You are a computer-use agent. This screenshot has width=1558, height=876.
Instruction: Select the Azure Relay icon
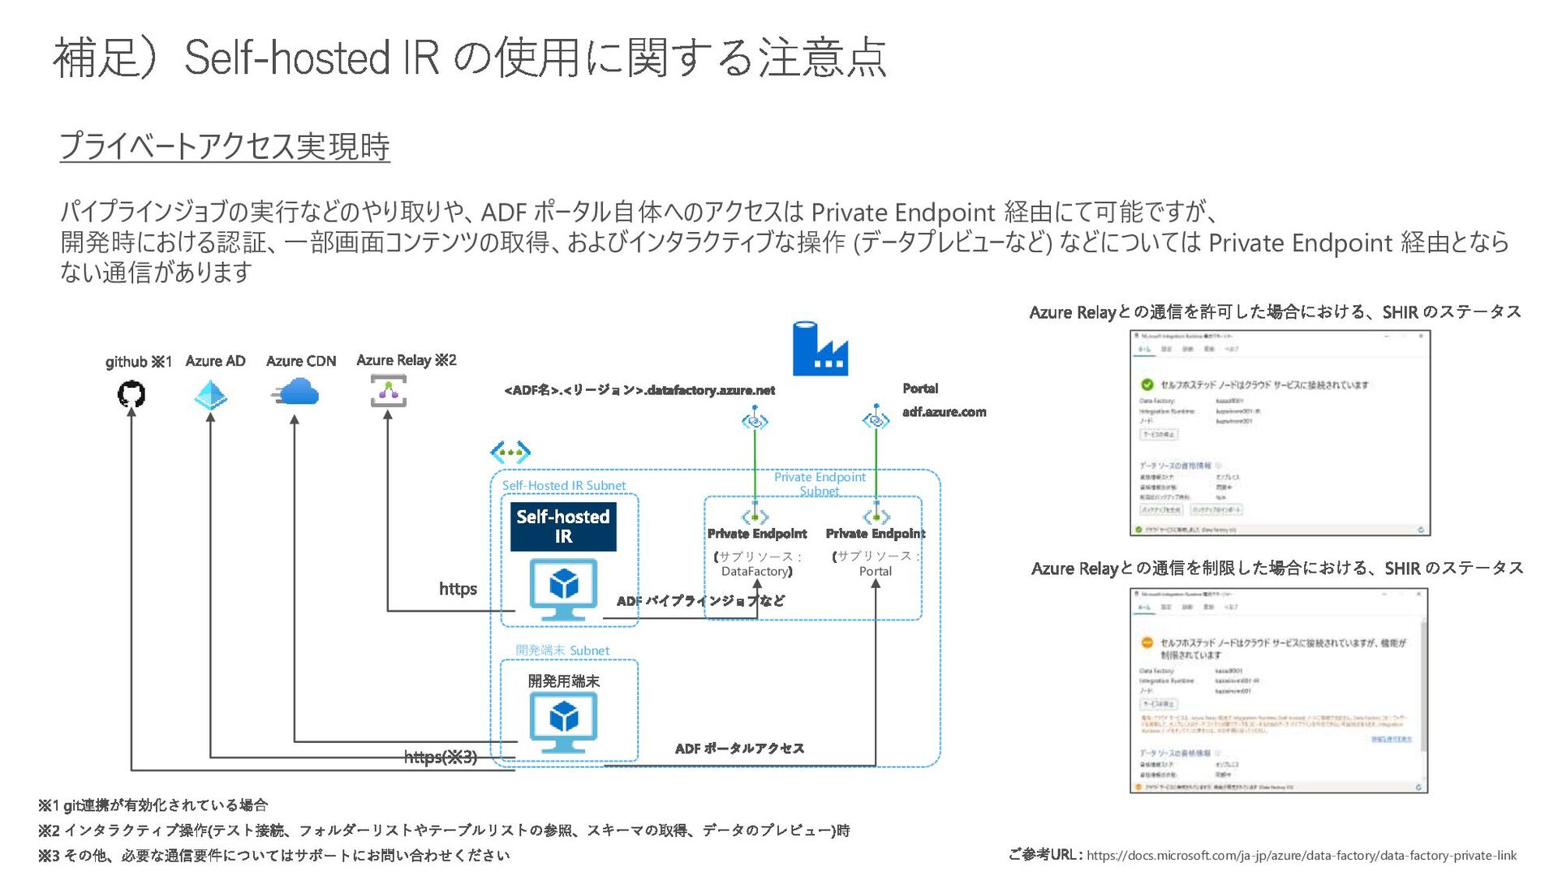[389, 391]
